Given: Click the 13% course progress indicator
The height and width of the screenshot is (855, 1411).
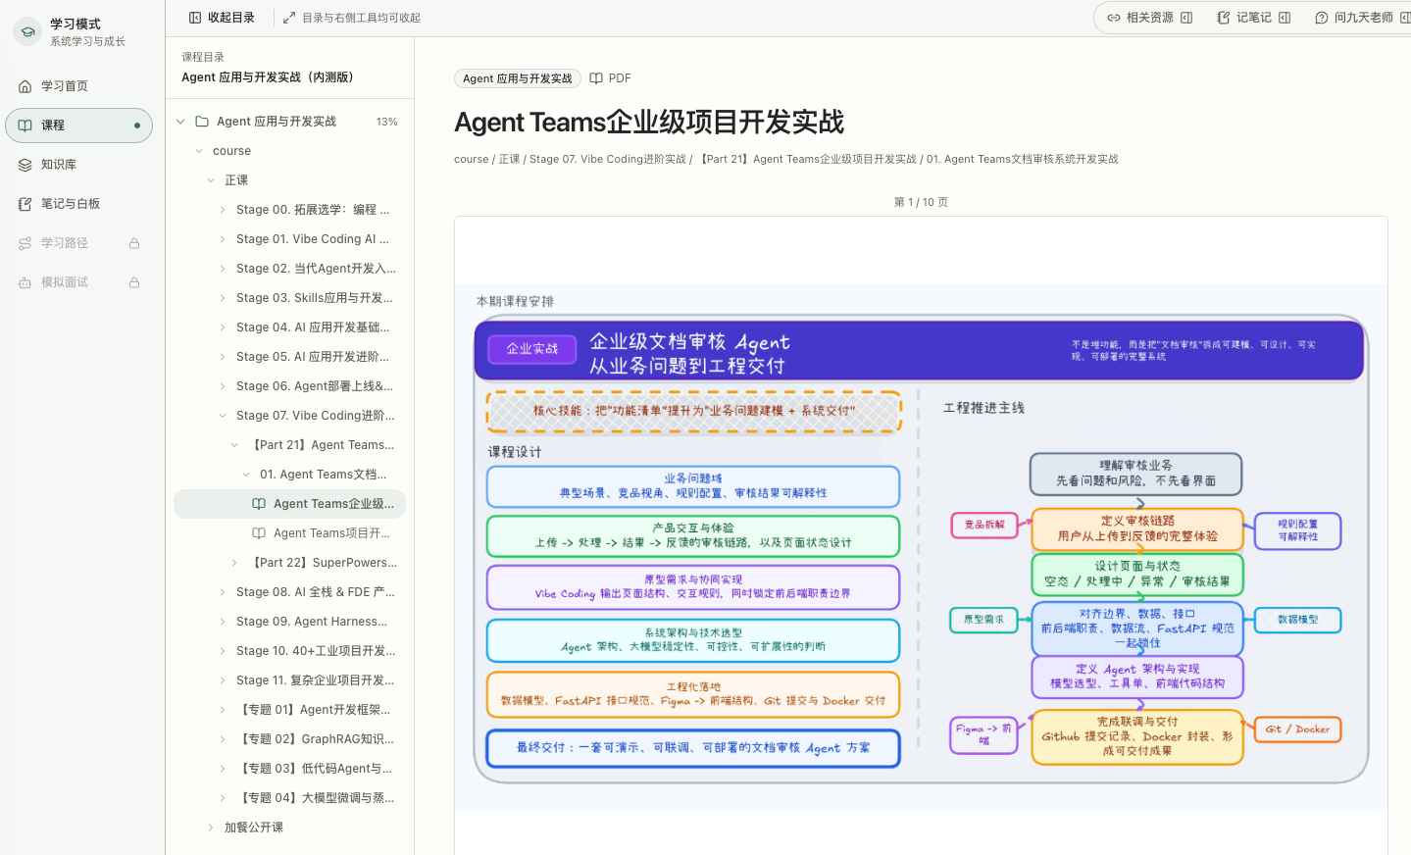Looking at the screenshot, I should [x=386, y=122].
